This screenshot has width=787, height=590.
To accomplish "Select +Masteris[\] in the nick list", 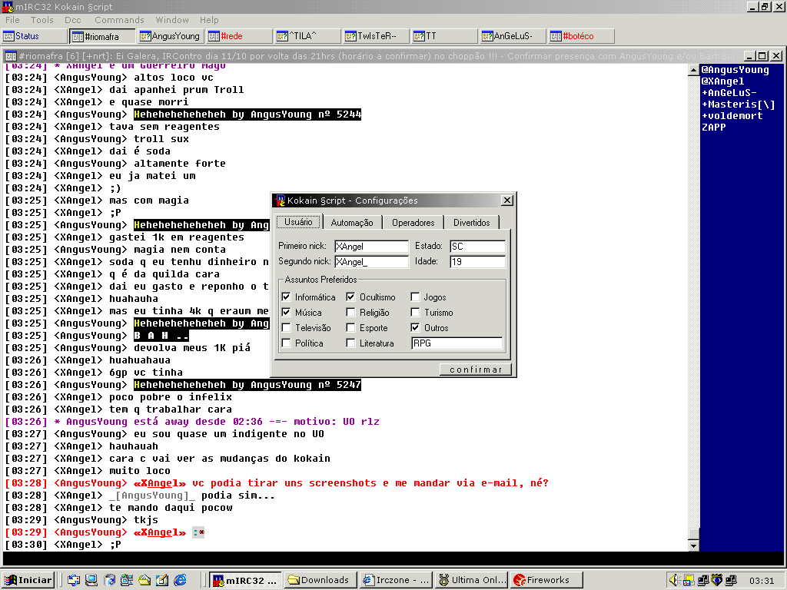I will [739, 104].
